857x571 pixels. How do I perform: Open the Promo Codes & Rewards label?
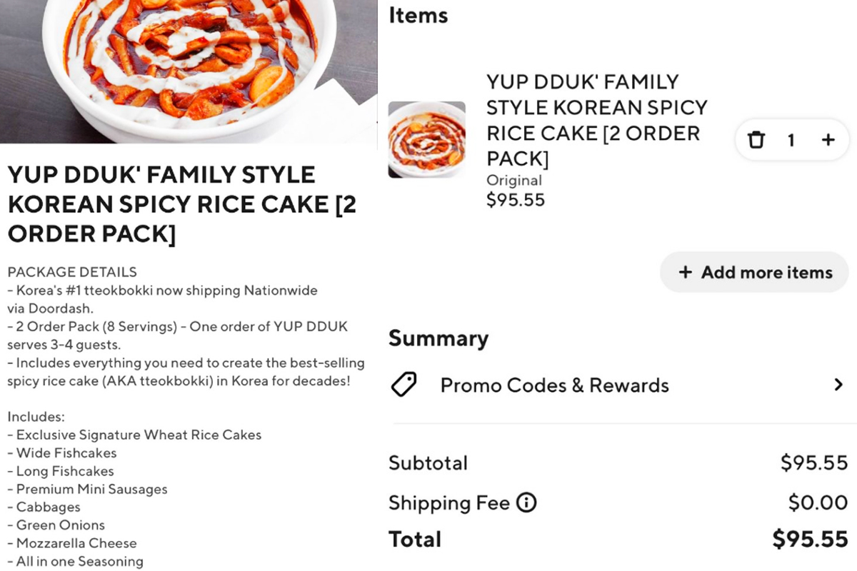[554, 385]
